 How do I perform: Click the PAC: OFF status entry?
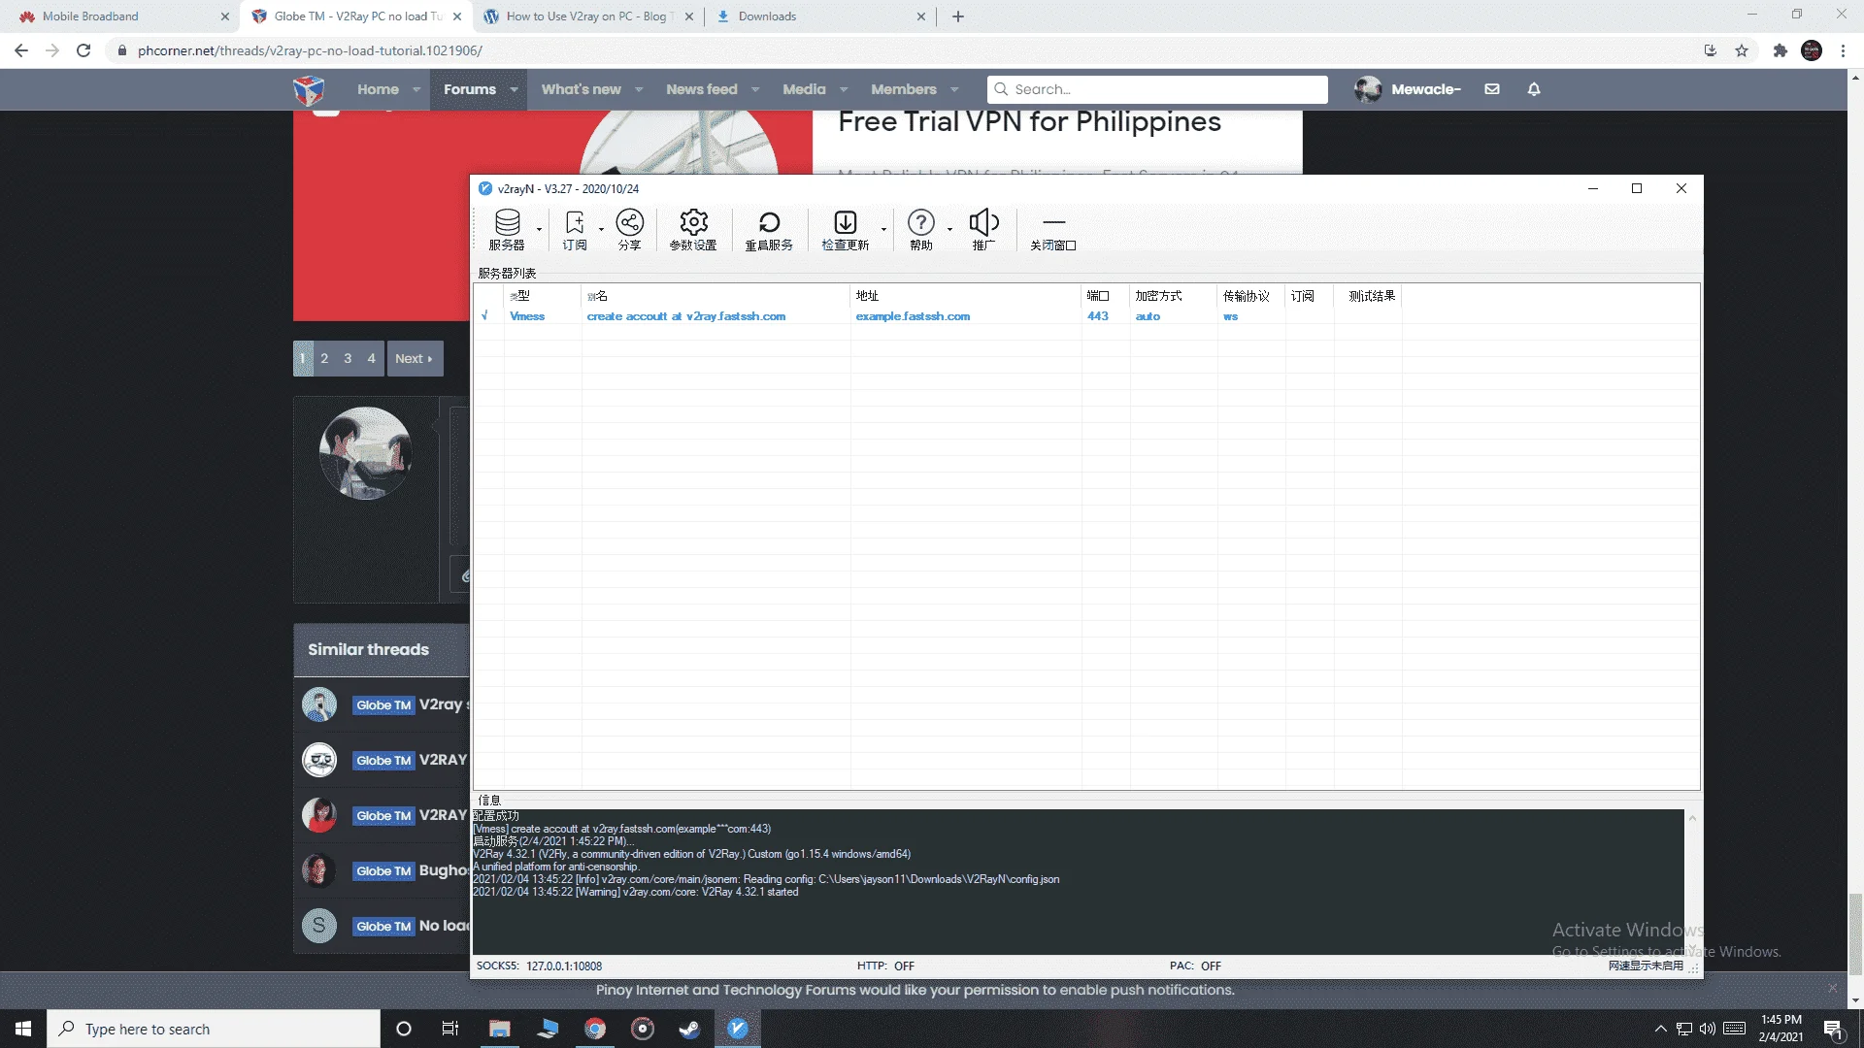tap(1195, 966)
